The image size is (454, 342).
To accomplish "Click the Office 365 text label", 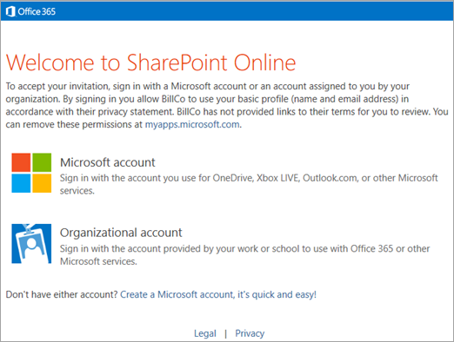I will coord(37,11).
